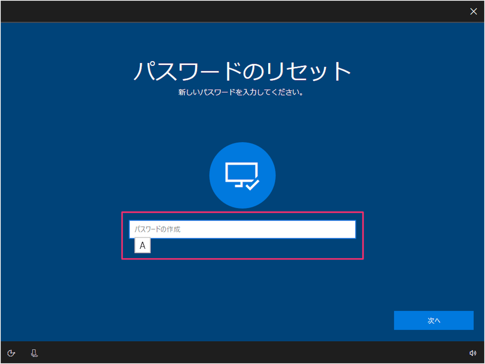Click the 次へ button

point(434,320)
